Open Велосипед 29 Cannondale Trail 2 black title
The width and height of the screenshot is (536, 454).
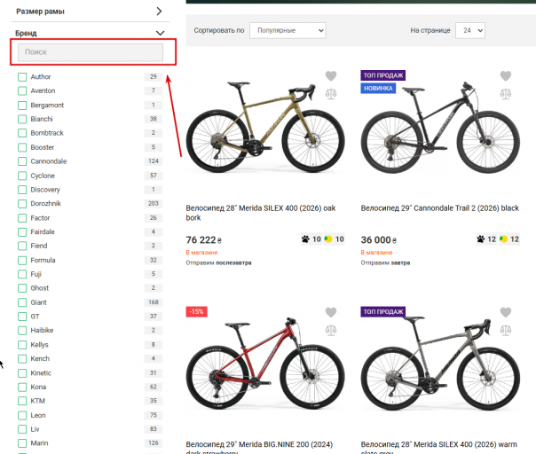[x=440, y=208]
